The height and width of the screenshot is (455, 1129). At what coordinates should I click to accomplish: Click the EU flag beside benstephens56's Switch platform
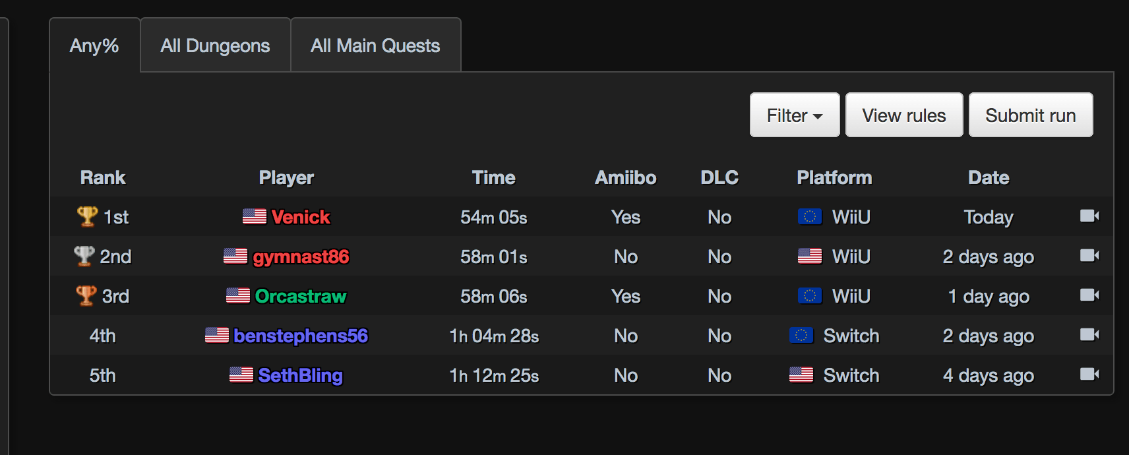(801, 336)
